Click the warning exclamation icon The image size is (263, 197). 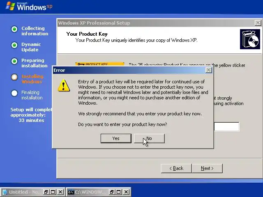coord(64,85)
